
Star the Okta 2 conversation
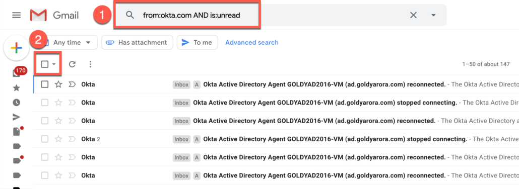point(58,139)
